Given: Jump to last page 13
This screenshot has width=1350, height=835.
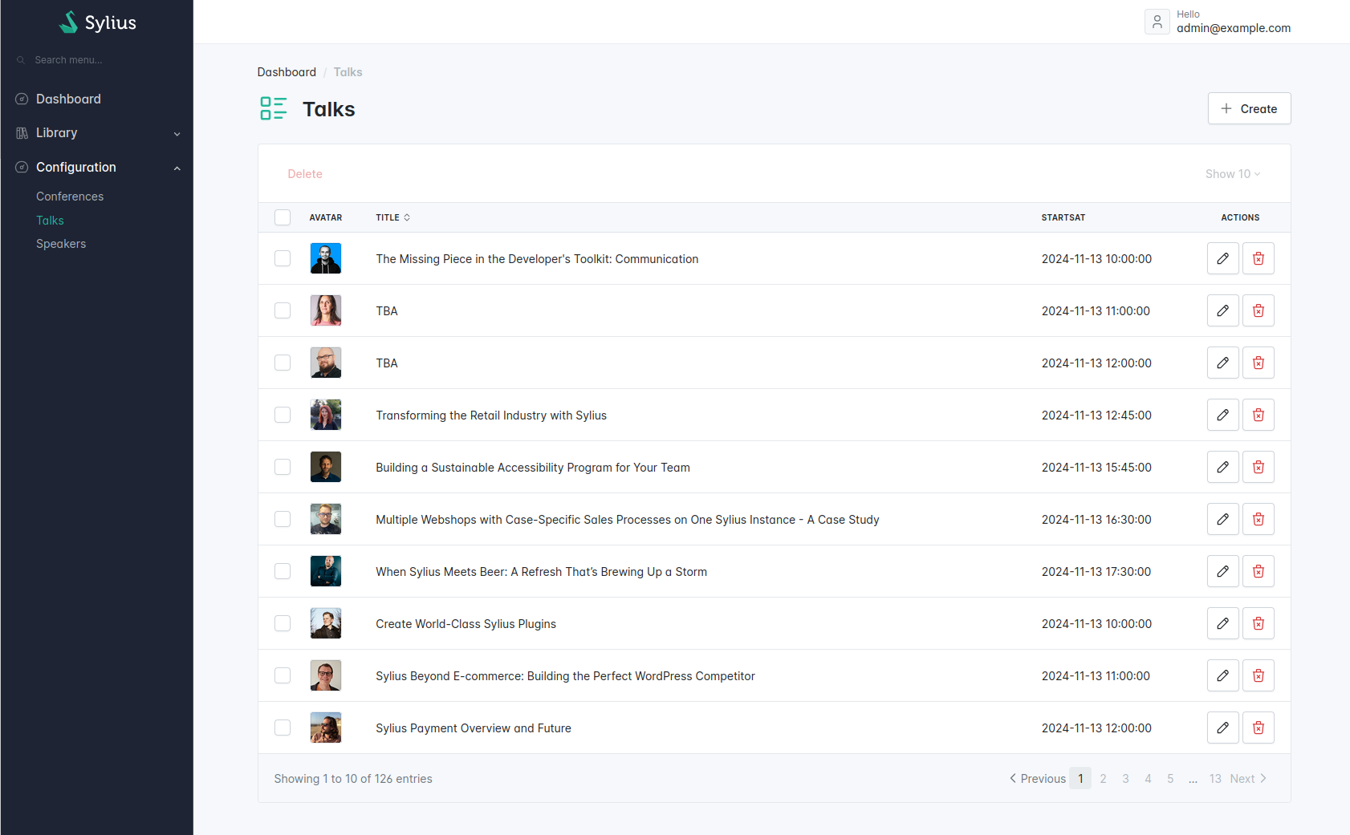Looking at the screenshot, I should 1215,779.
